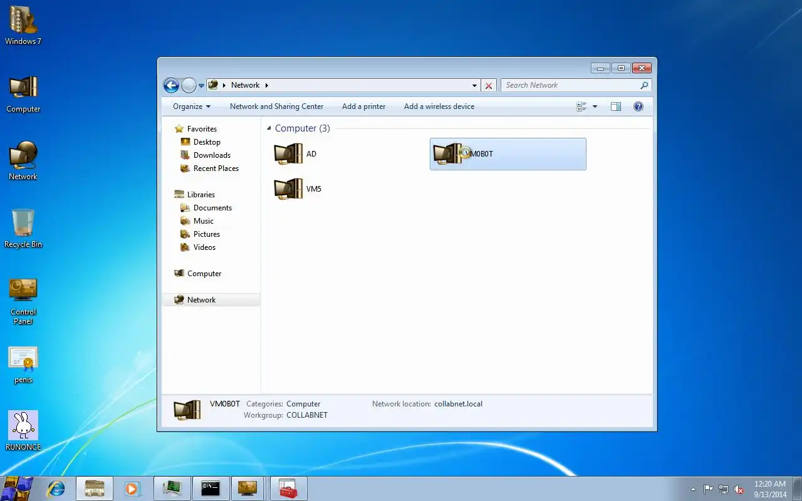Open Internet Explorer from the taskbar
802x501 pixels.
tap(56, 488)
